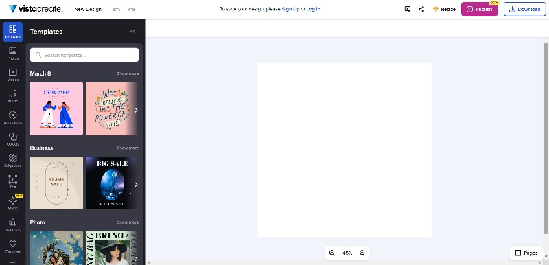The height and width of the screenshot is (265, 549).
Task: Open the Styles panel
Action: 12,203
